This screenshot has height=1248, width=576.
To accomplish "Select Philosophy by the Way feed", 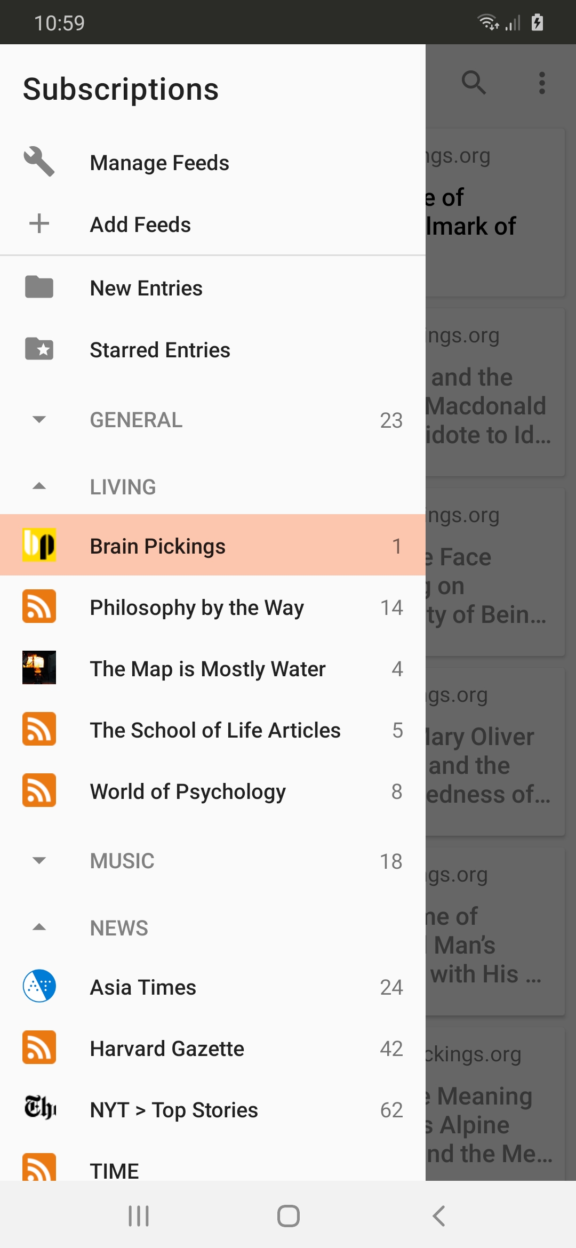I will [213, 607].
